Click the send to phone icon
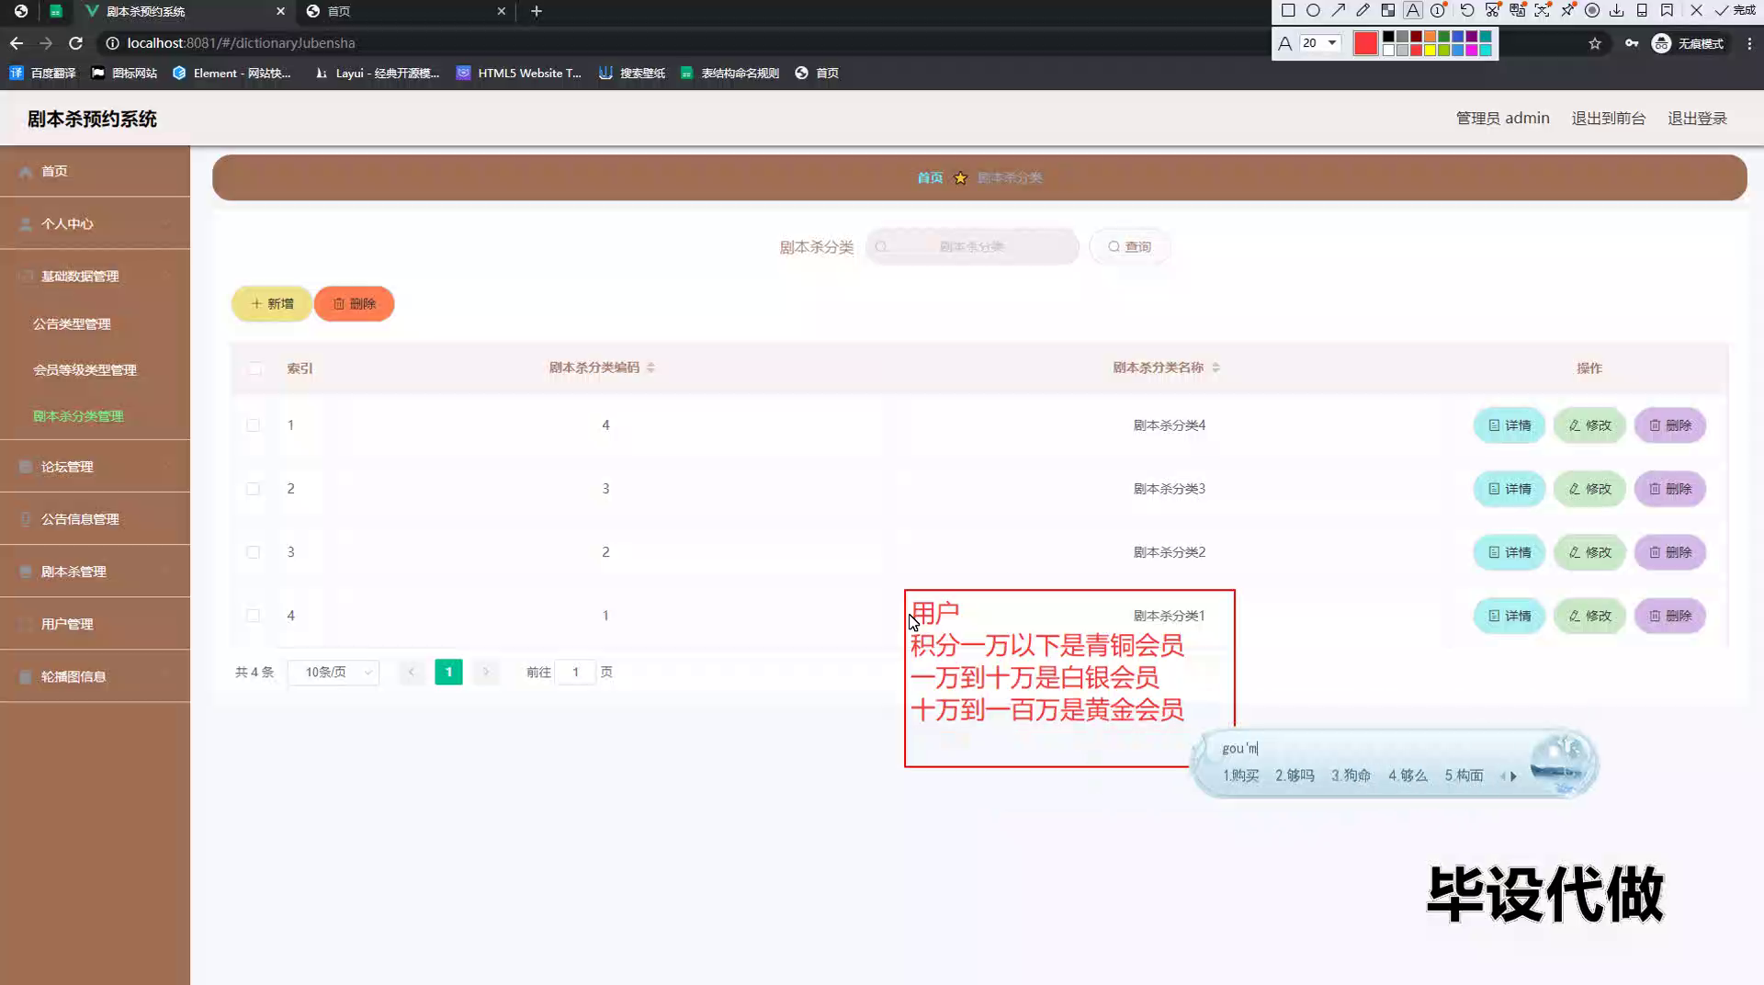Viewport: 1764px width, 985px height. coord(1642,11)
